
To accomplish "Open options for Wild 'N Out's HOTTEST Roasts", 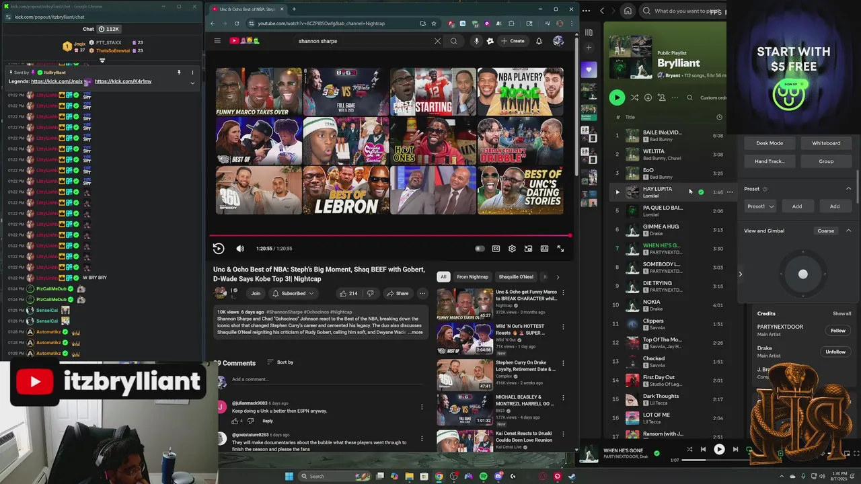I will coord(563,327).
